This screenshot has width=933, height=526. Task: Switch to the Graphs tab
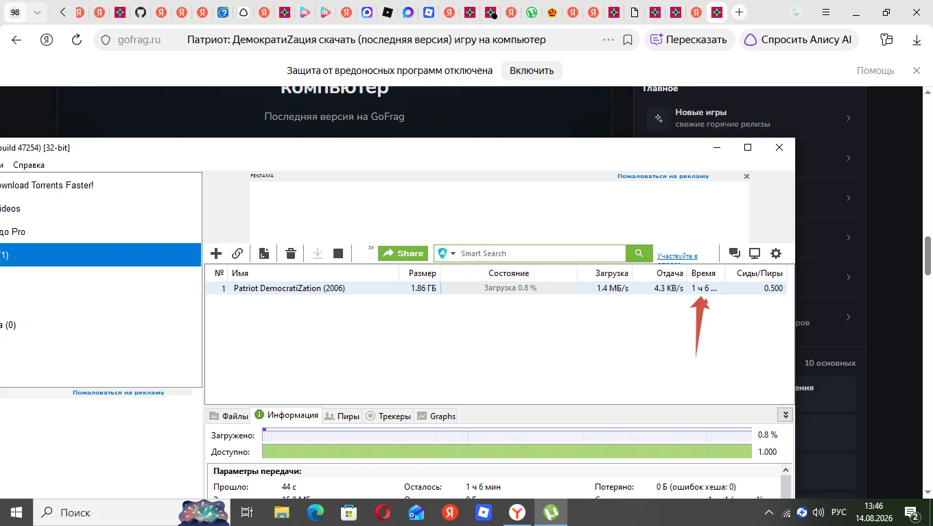(x=436, y=416)
